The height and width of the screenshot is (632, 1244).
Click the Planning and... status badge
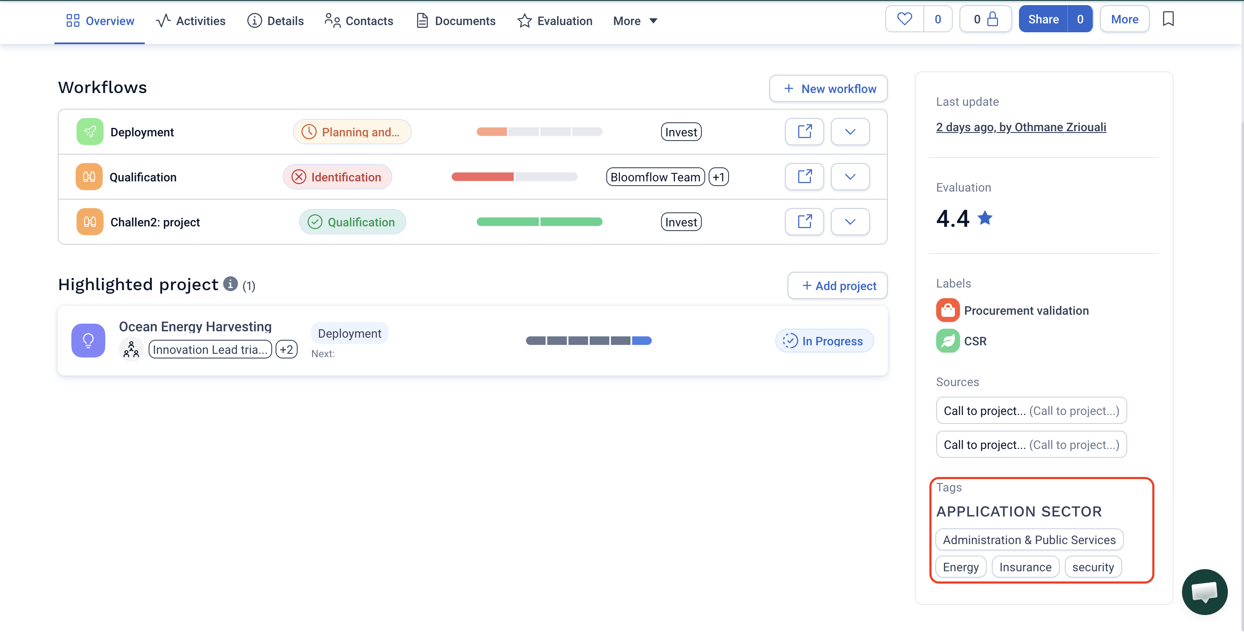point(352,131)
